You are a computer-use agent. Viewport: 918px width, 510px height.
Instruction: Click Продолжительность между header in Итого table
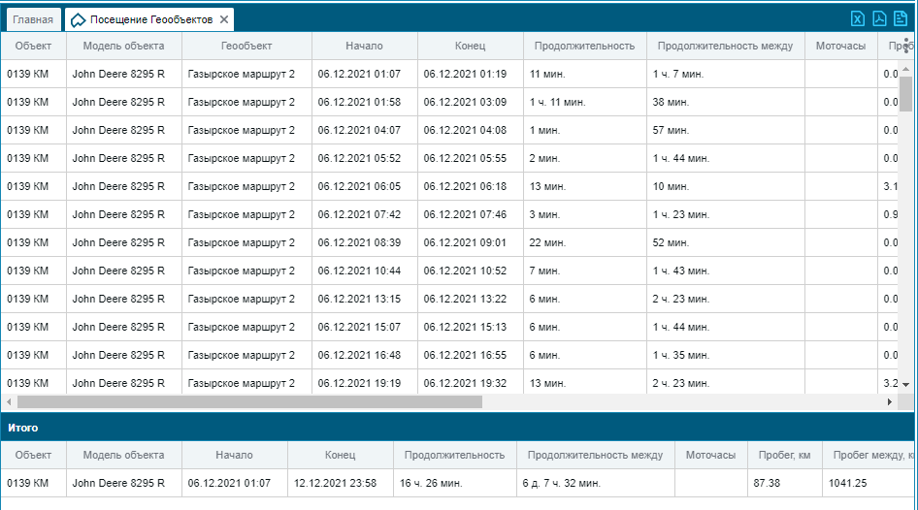[x=596, y=455]
